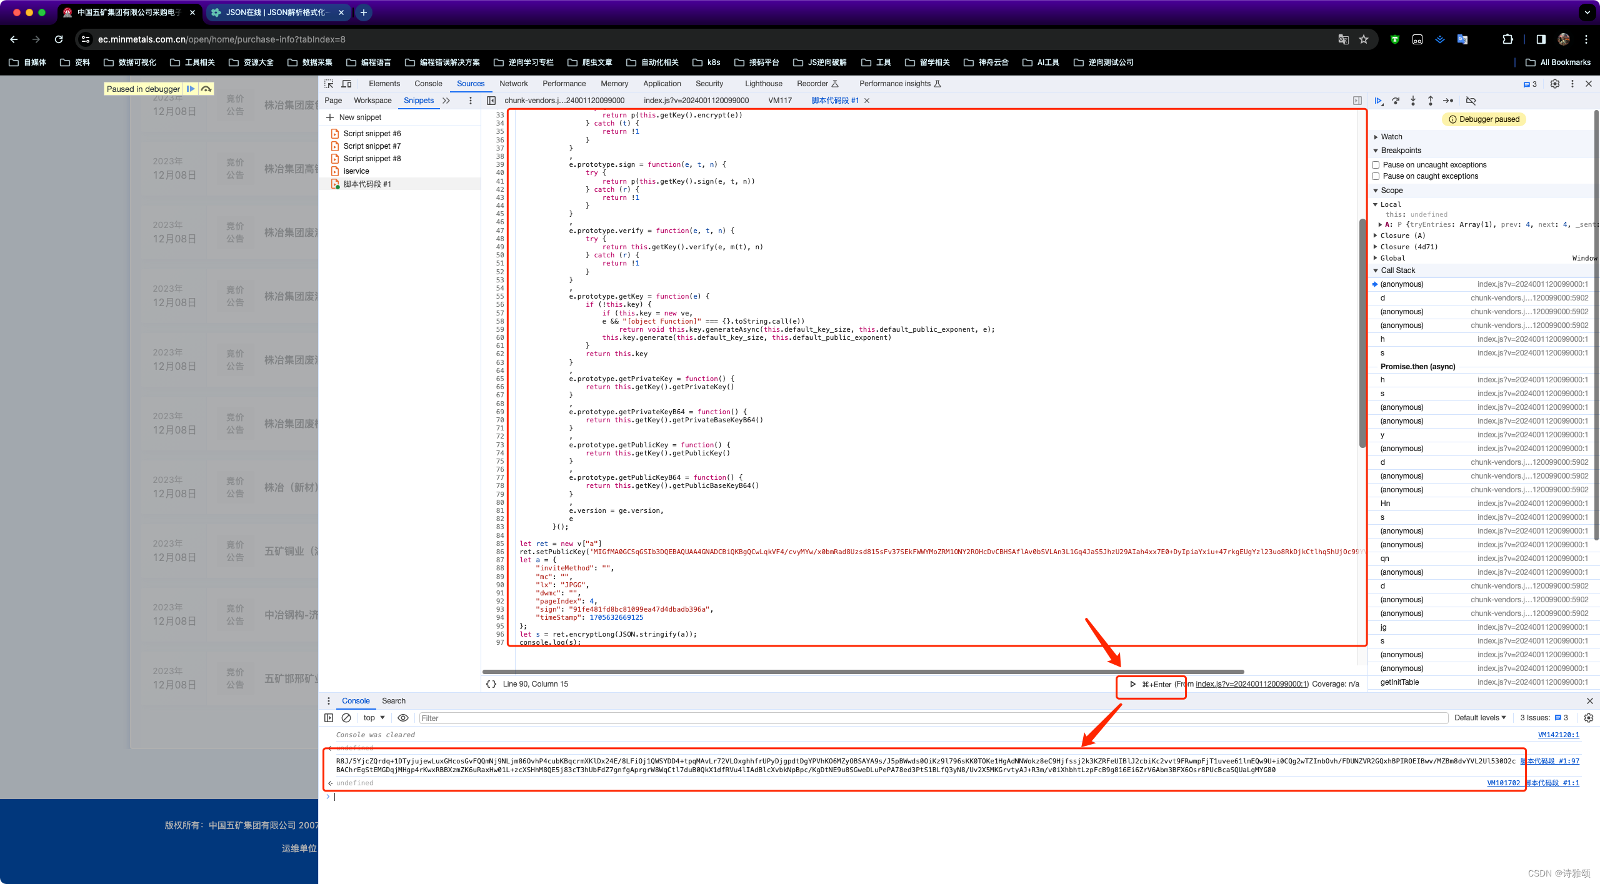
Task: Switch to Network panel tab
Action: [513, 84]
